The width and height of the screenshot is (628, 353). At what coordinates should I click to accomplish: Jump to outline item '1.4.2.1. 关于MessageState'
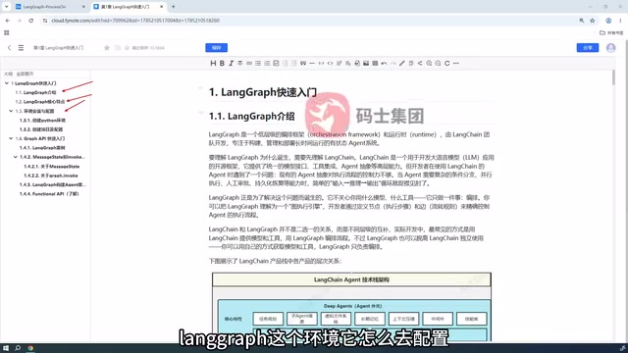[51, 166]
